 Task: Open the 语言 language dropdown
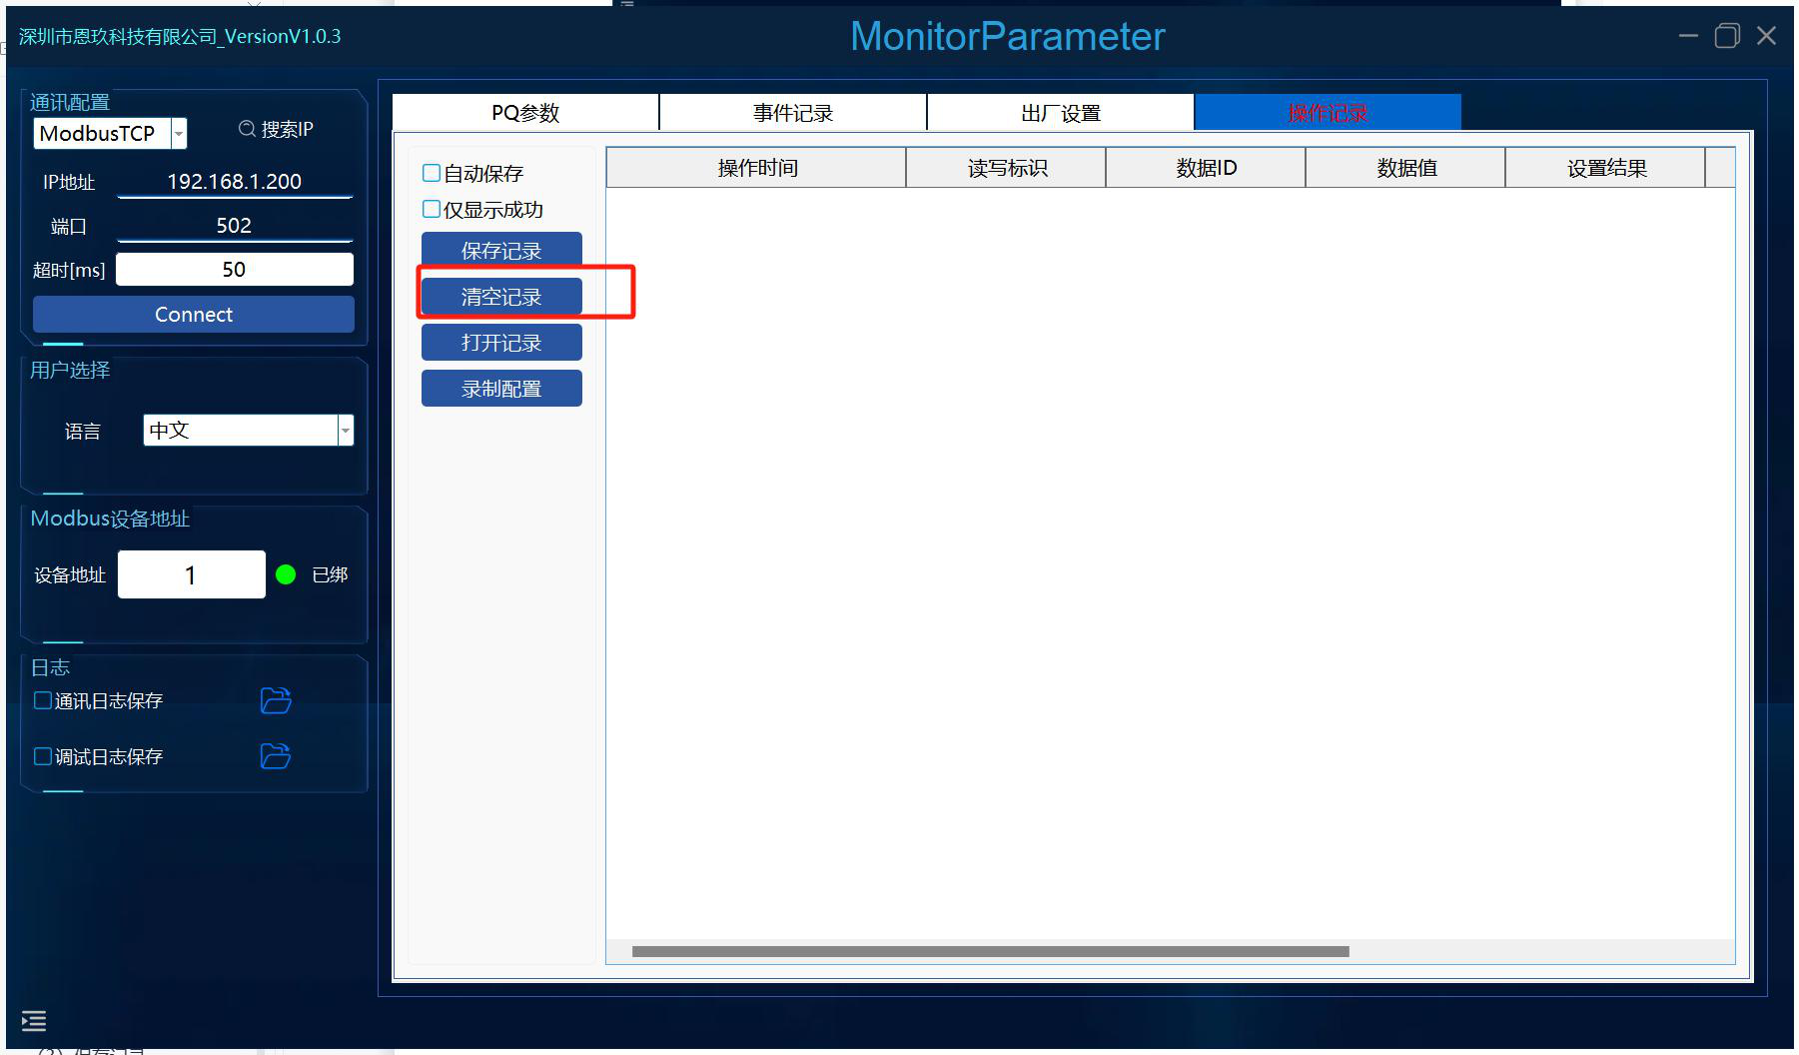(346, 431)
